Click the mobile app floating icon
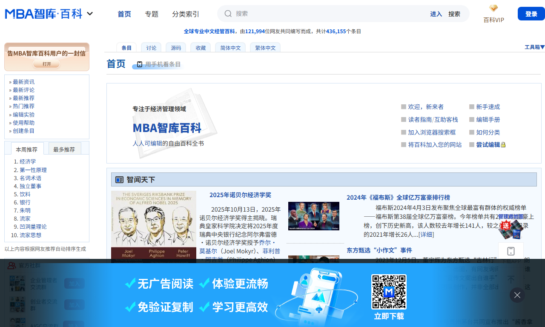 (511, 251)
